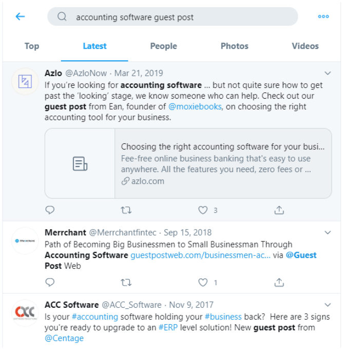Reply to the Azlo tweet
This screenshot has height=356, width=346.
pyautogui.click(x=50, y=210)
